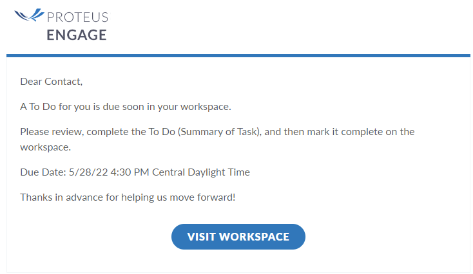Click the word "forward!" at sentence end
This screenshot has width=473, height=274.
pyautogui.click(x=216, y=197)
